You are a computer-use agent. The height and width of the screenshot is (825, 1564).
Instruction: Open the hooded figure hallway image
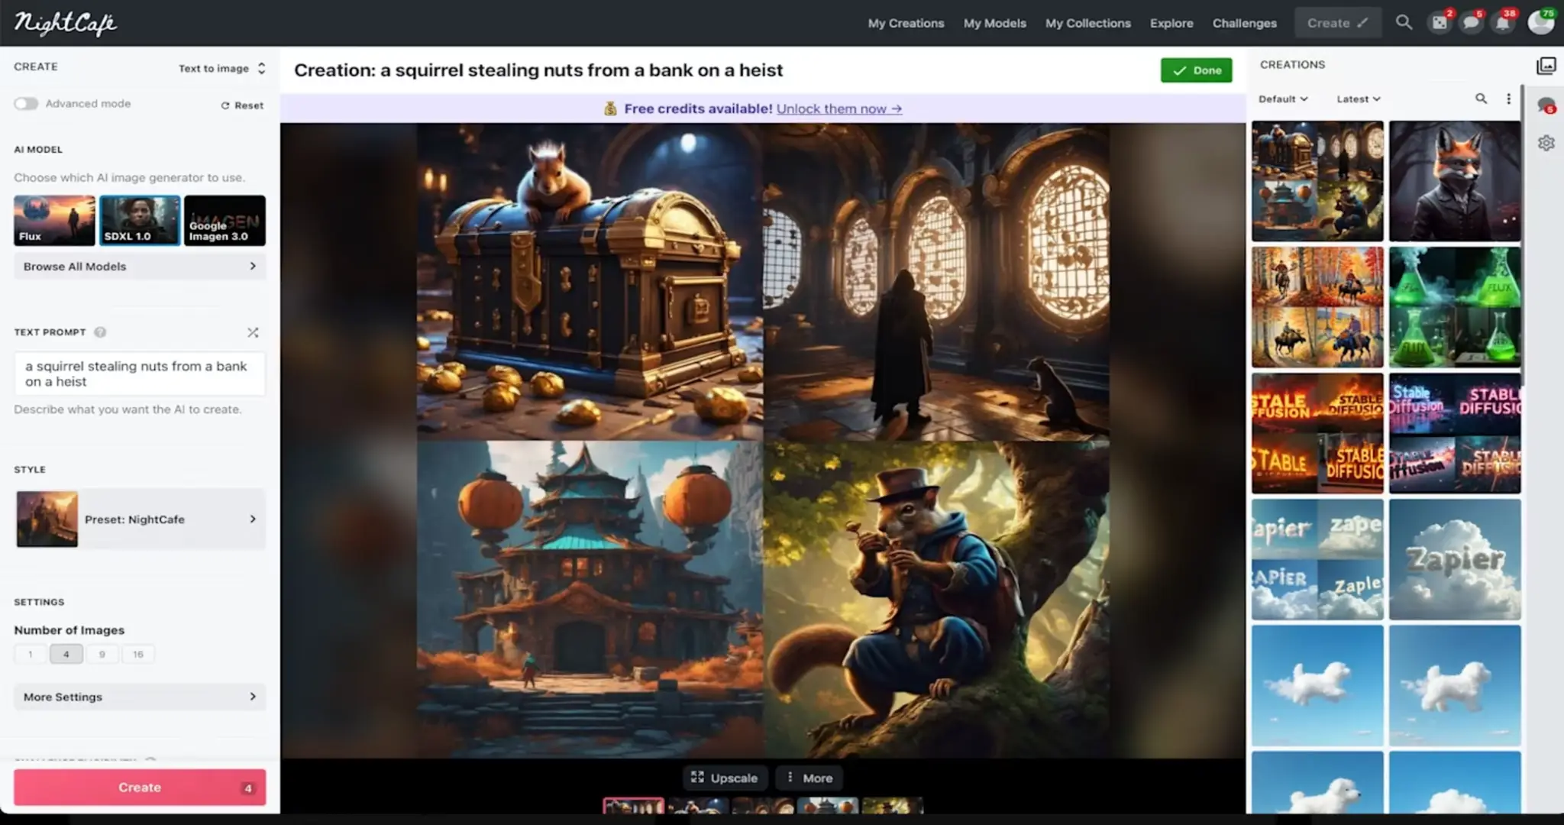coord(936,282)
